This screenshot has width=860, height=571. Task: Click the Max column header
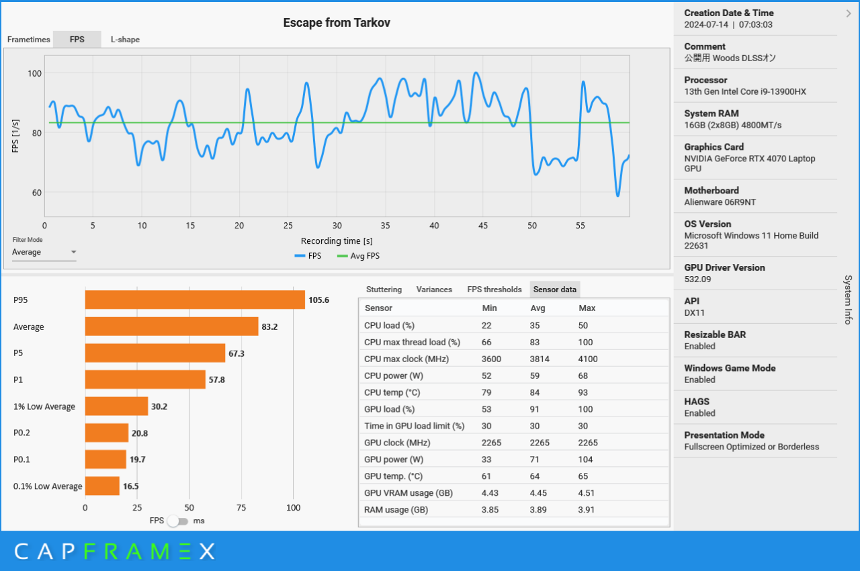587,308
